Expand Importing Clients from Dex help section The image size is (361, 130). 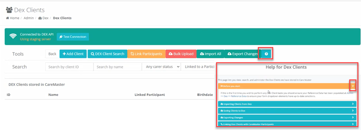[287, 104]
